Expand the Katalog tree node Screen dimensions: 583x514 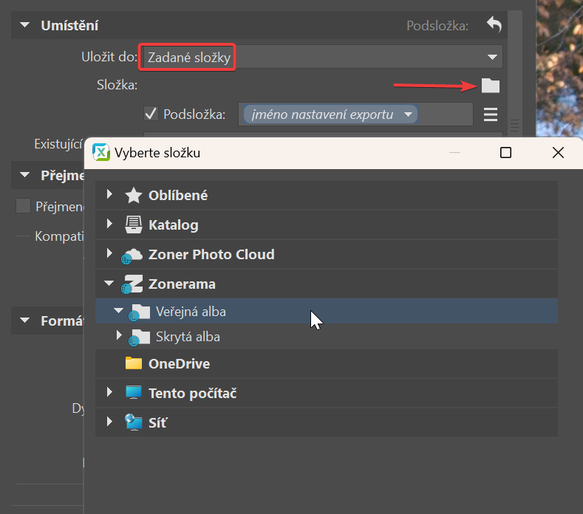(x=109, y=224)
